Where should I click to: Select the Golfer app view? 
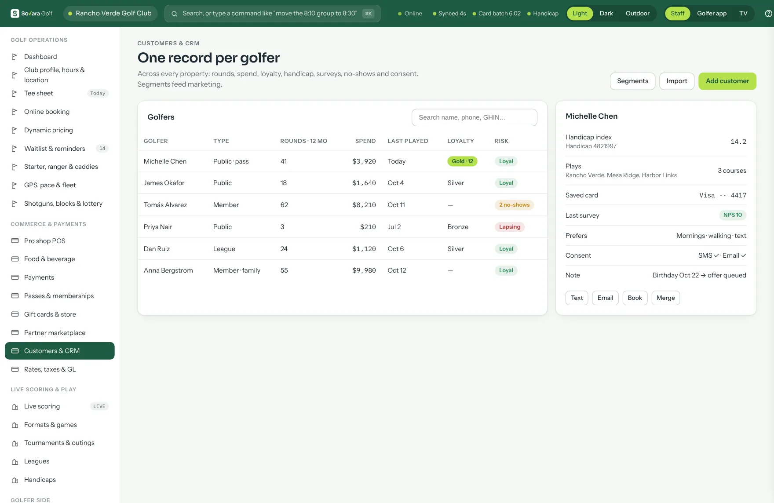(x=712, y=14)
